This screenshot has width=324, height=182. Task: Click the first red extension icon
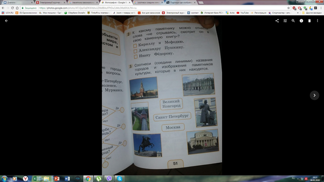(294, 8)
